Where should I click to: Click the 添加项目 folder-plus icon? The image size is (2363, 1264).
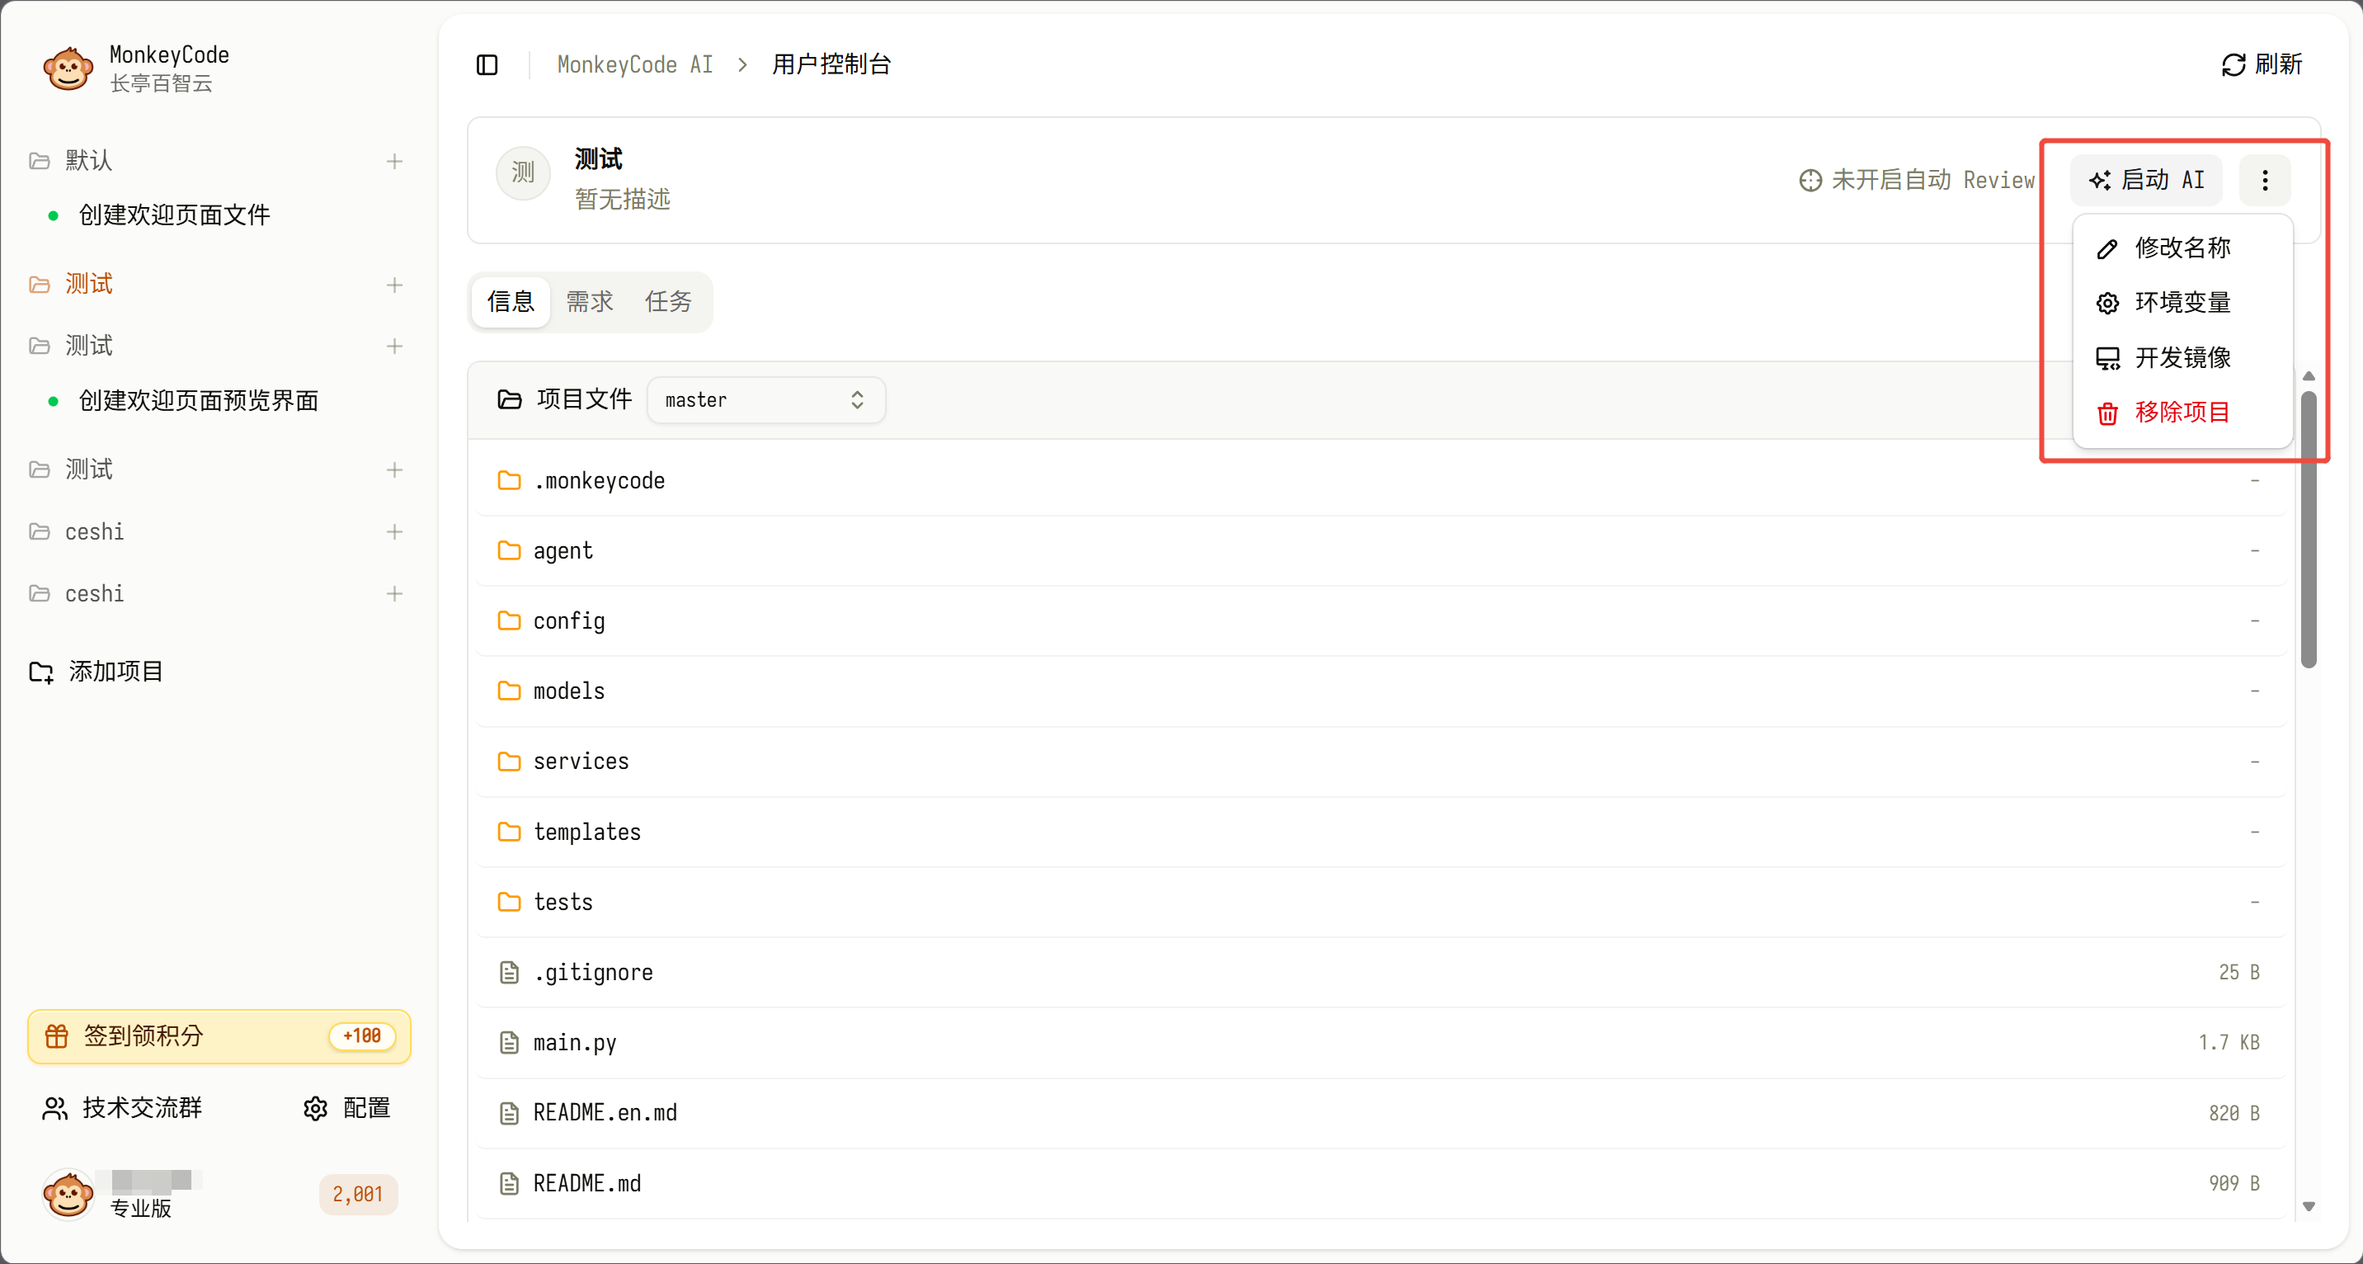click(x=41, y=672)
